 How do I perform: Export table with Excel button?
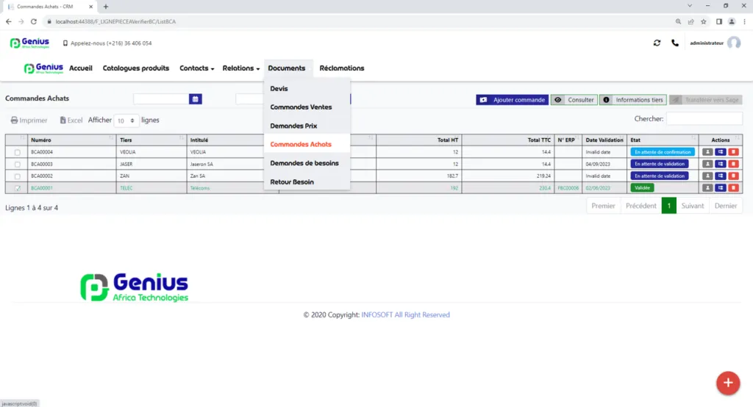coord(71,120)
